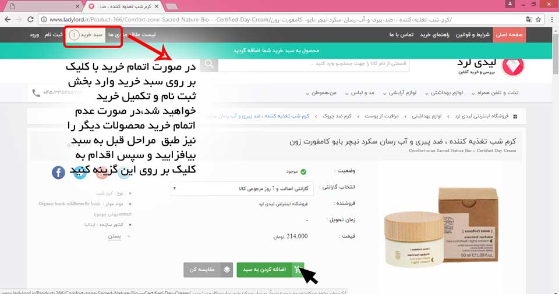Viewport: 559px width, 294px height.
Task: Click the grid icon in breadcrumb
Action: pos(515,116)
